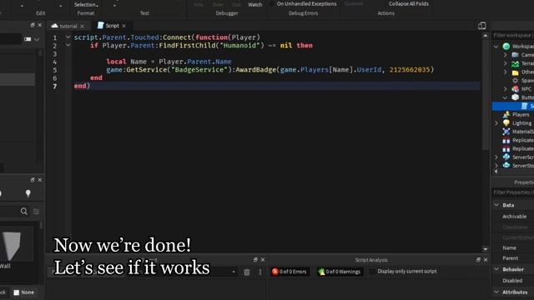Collapse the if-statement fold on line 2
Image resolution: width=534 pixels, height=300 pixels.
click(68, 45)
